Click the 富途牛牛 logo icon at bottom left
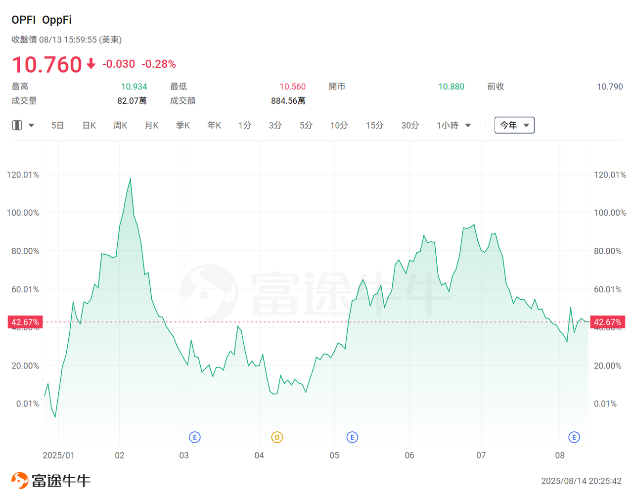Screen dimensions: 633x500 20,480
